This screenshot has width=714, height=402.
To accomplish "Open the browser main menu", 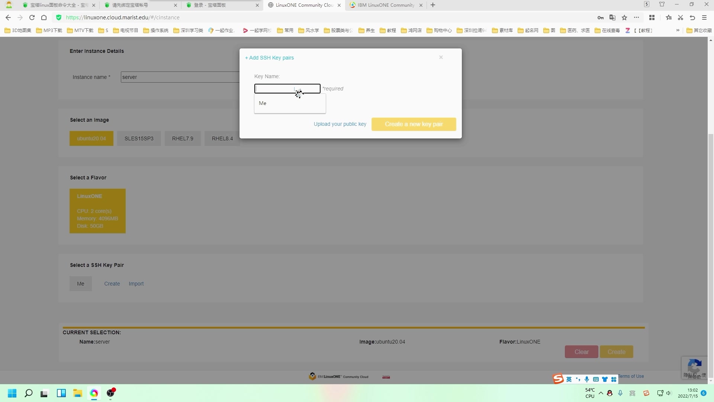I will pos(704,17).
